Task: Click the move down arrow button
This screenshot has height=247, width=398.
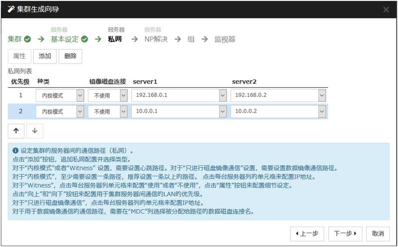Action: click(x=35, y=131)
